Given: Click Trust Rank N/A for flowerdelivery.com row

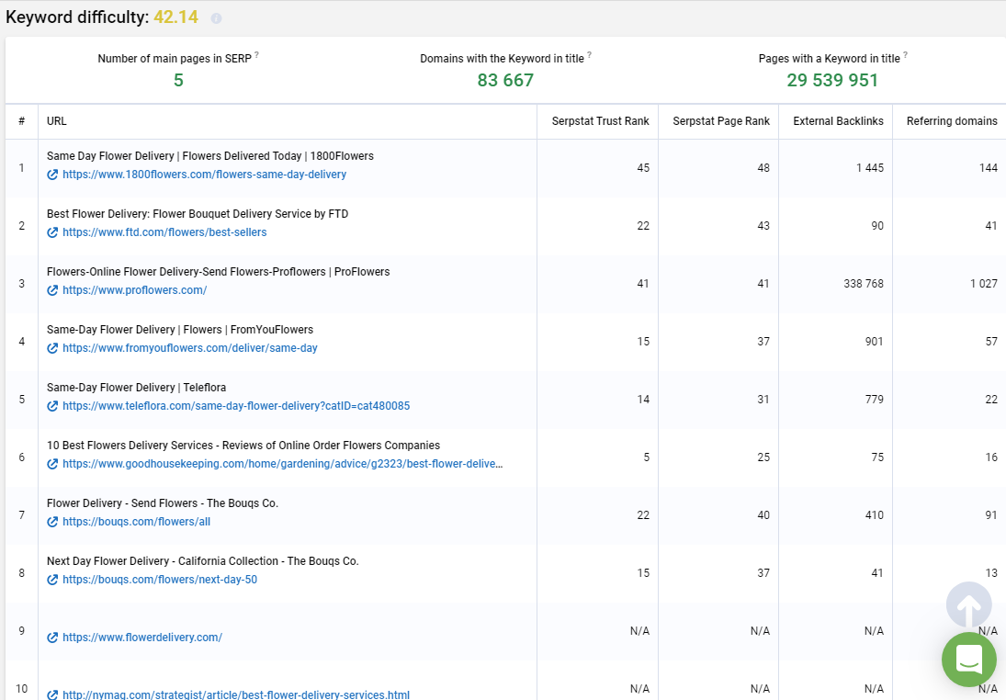Looking at the screenshot, I should pos(639,631).
